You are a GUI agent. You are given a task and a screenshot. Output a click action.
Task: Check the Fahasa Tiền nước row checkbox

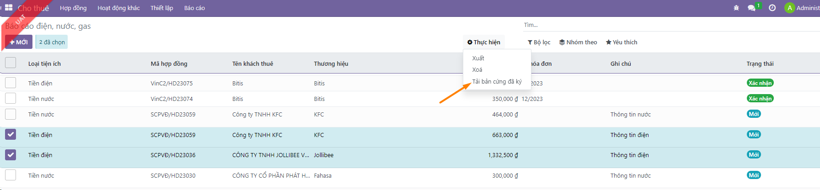point(11,175)
